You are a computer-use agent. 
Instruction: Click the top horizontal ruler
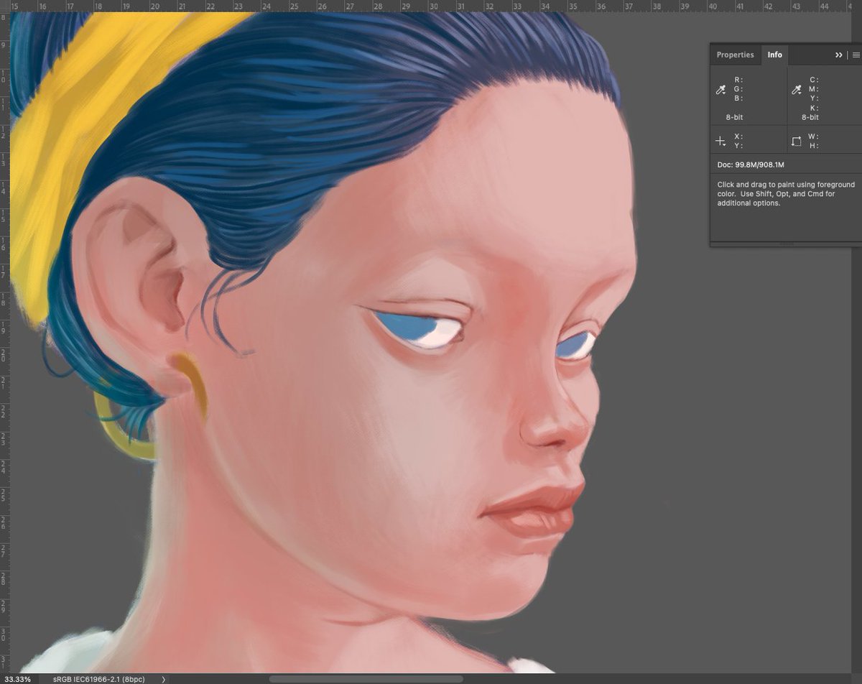point(359,6)
